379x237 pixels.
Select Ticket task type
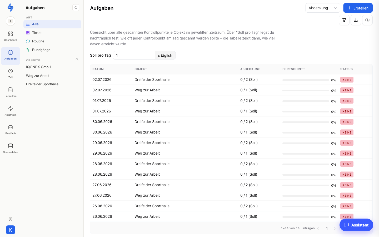tap(52, 33)
